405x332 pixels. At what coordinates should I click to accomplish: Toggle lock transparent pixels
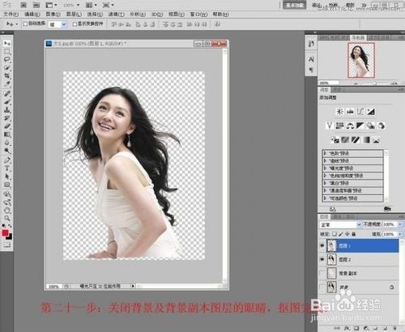[335, 234]
